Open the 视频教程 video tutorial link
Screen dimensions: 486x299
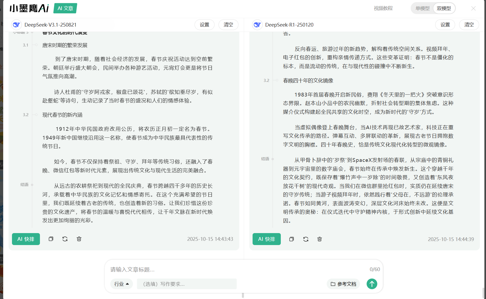(383, 8)
